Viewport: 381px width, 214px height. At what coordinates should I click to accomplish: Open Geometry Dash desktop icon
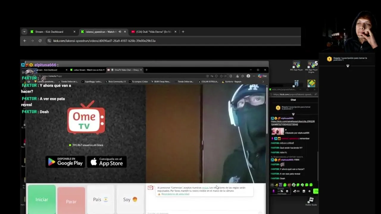(311, 84)
